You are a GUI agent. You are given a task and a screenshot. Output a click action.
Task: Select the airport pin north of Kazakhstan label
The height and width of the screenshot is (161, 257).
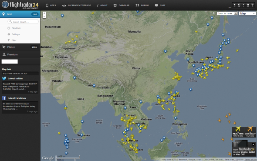coord(62,16)
